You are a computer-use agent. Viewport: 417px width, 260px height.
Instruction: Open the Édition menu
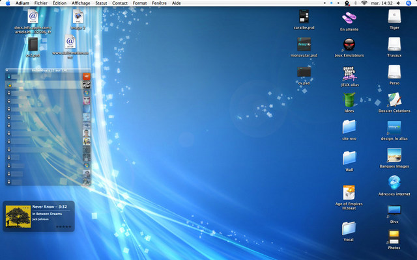59,3
